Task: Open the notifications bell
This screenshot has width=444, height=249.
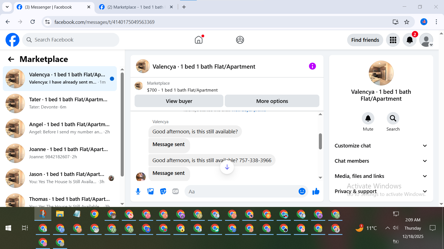Action: (410, 40)
